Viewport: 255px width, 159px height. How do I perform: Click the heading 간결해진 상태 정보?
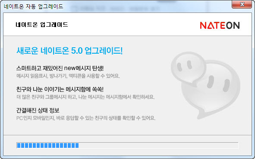coord(38,110)
